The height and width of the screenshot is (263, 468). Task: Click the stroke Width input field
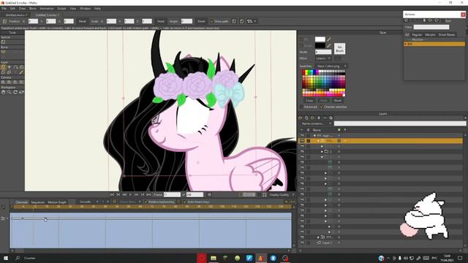pos(323,52)
